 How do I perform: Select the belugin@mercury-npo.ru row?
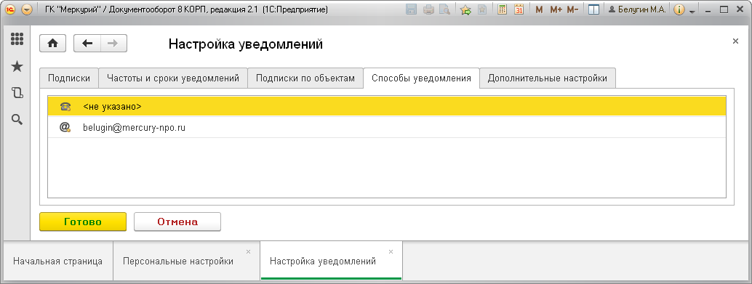pos(387,128)
